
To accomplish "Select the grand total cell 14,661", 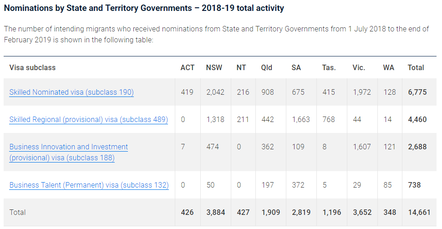I will tap(417, 213).
